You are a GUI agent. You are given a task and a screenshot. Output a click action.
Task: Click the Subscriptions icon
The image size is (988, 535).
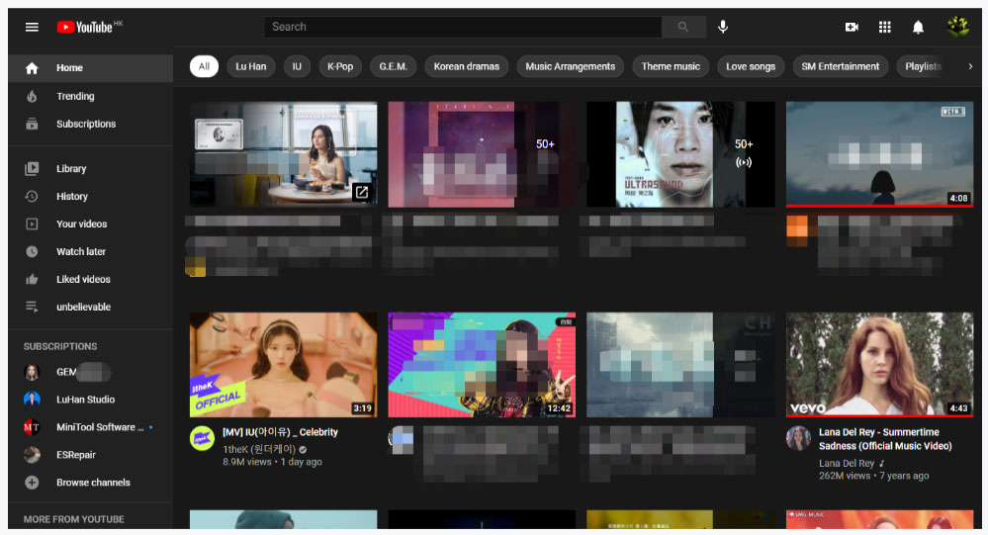(x=32, y=124)
